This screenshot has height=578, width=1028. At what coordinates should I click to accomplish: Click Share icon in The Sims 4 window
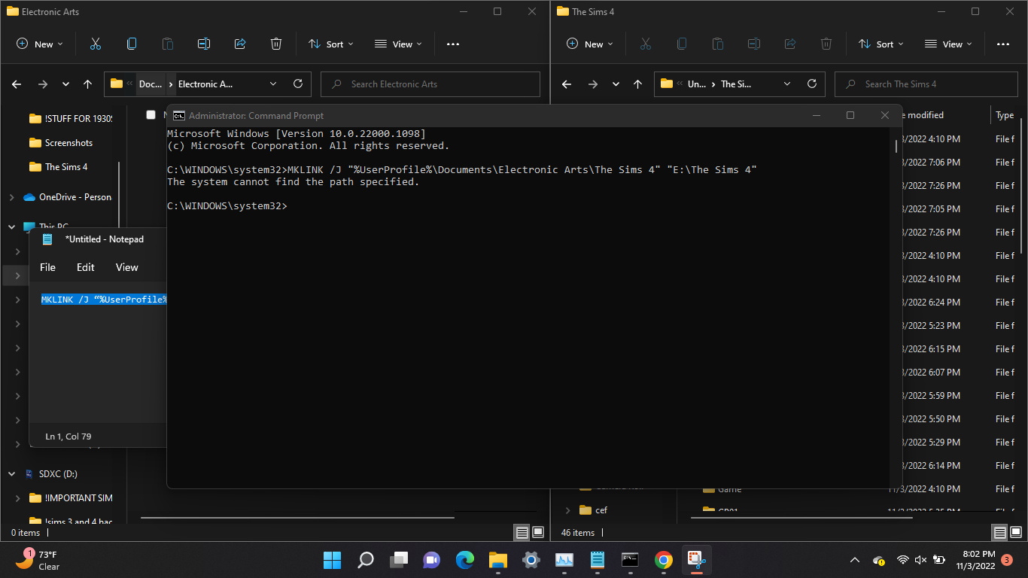pos(790,44)
